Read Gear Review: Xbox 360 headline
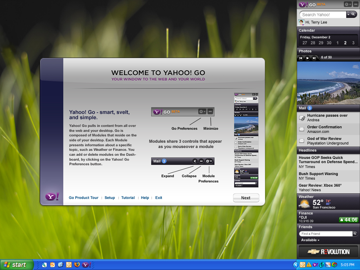The height and width of the screenshot is (270, 360). pos(328,188)
